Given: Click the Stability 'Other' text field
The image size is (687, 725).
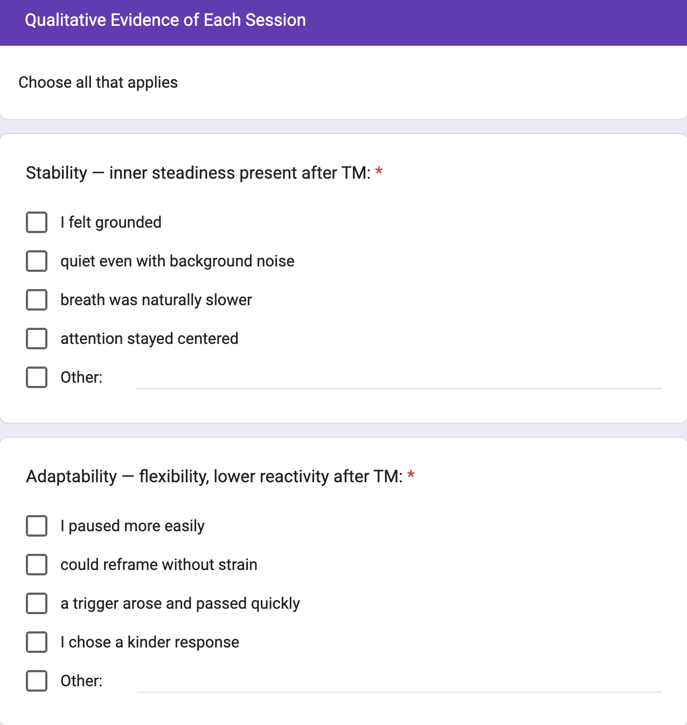Looking at the screenshot, I should pyautogui.click(x=399, y=378).
